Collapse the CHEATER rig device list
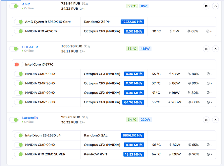This screenshot has height=166, width=224. (215, 49)
